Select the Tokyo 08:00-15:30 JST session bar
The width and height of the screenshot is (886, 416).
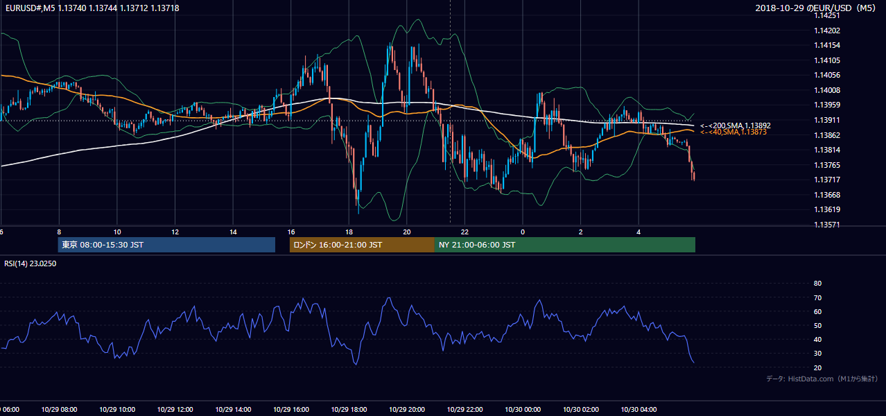click(x=166, y=245)
